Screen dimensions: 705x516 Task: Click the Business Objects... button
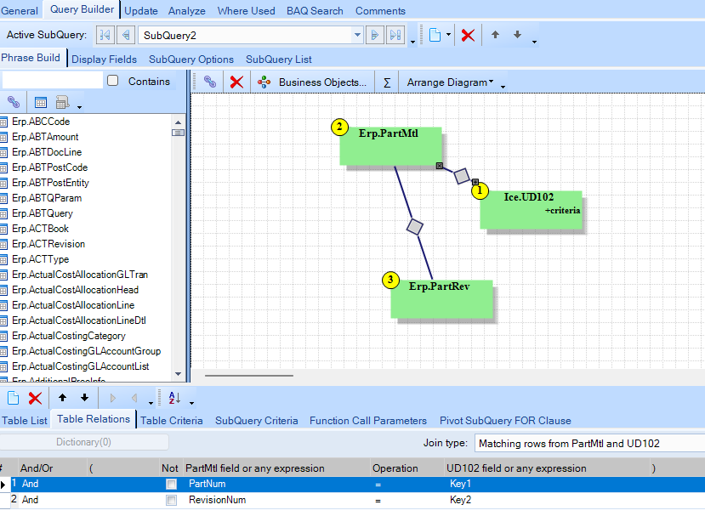coord(322,82)
